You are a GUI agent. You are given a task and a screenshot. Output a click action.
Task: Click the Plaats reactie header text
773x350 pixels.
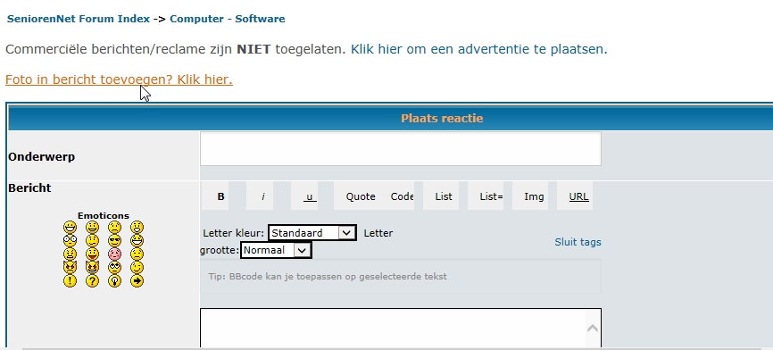tap(442, 119)
